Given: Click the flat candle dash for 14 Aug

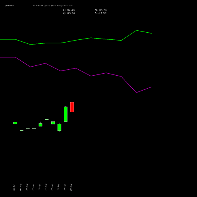Looking at the screenshot, I should click(x=47, y=119).
